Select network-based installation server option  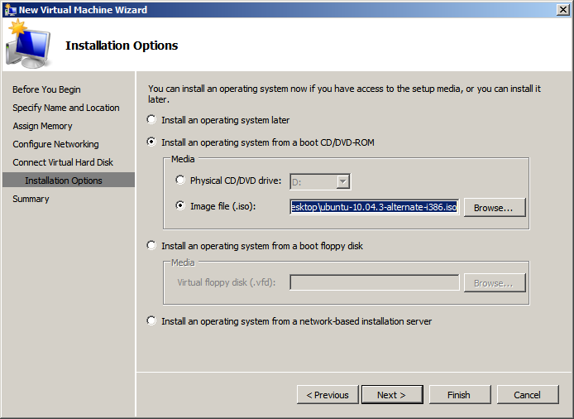click(x=151, y=321)
